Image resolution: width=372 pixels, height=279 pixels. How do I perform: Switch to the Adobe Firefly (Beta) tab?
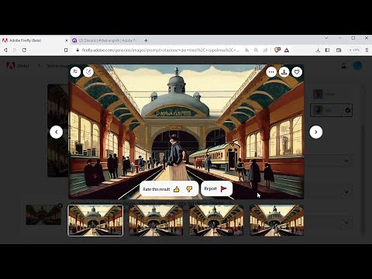(x=35, y=40)
